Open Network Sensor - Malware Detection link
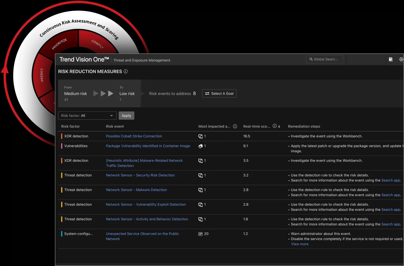Screen dimensions: 404x266 coord(136,190)
